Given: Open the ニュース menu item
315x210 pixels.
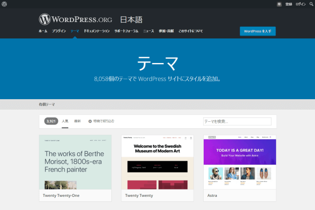Looking at the screenshot, I should [149, 31].
